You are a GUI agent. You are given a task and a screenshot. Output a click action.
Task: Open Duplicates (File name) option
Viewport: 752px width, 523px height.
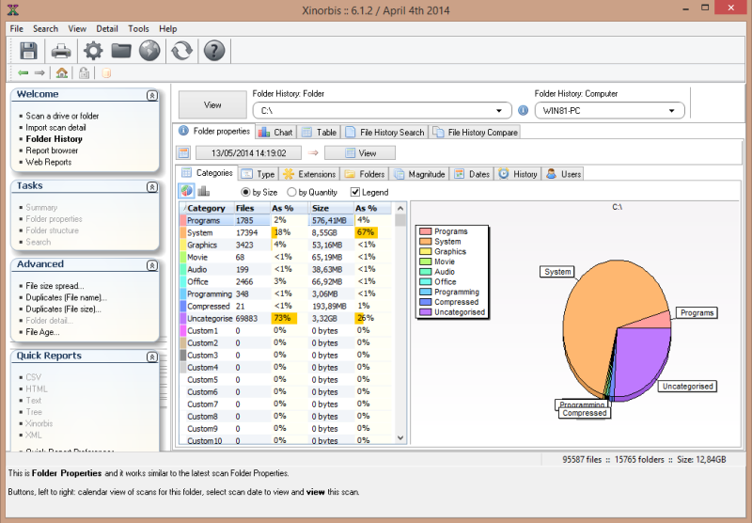(x=66, y=297)
